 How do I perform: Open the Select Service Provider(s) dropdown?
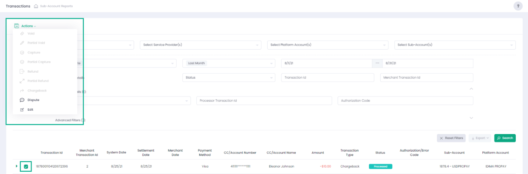point(200,45)
